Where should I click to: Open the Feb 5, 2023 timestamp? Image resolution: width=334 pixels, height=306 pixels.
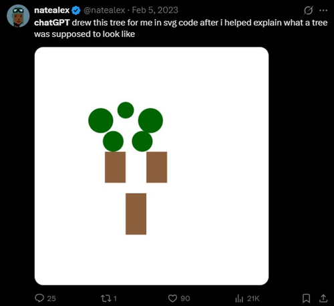tap(155, 10)
